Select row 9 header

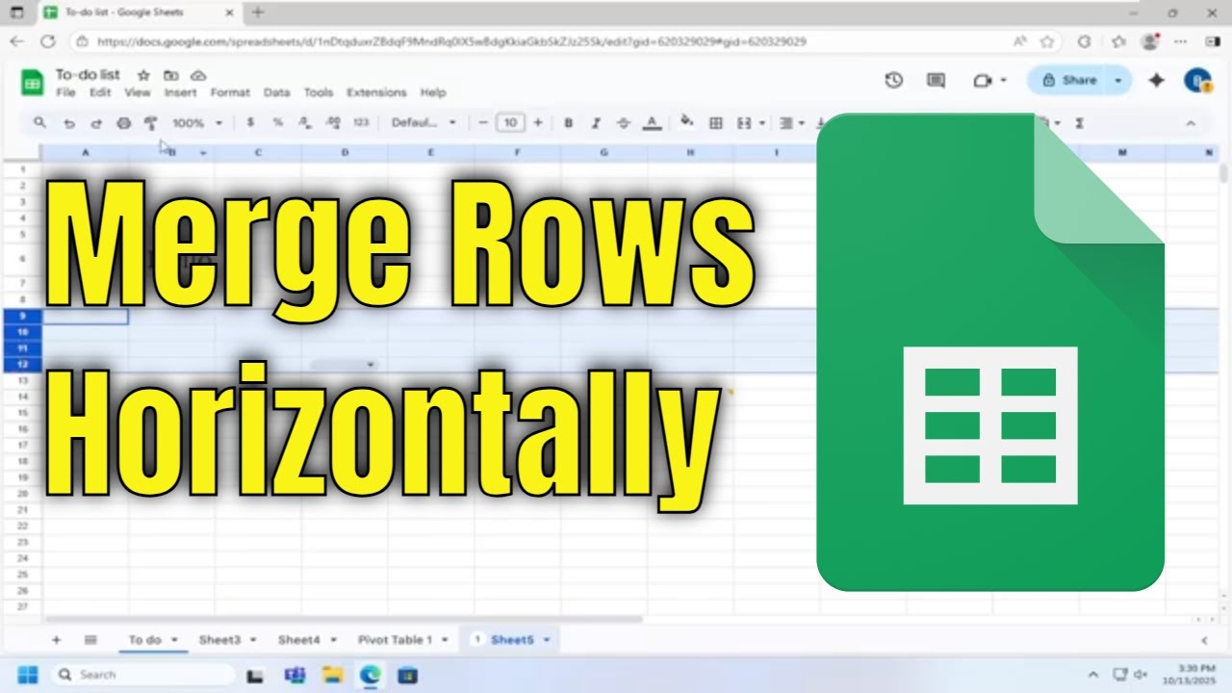[21, 316]
